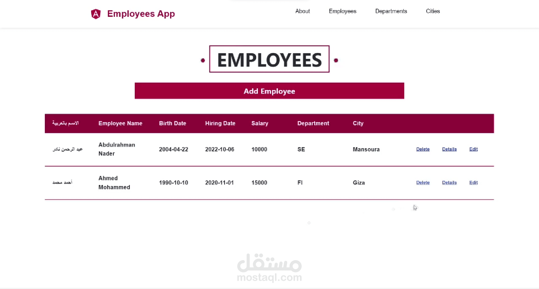View Details for Abdulrahman Nader

click(x=449, y=149)
